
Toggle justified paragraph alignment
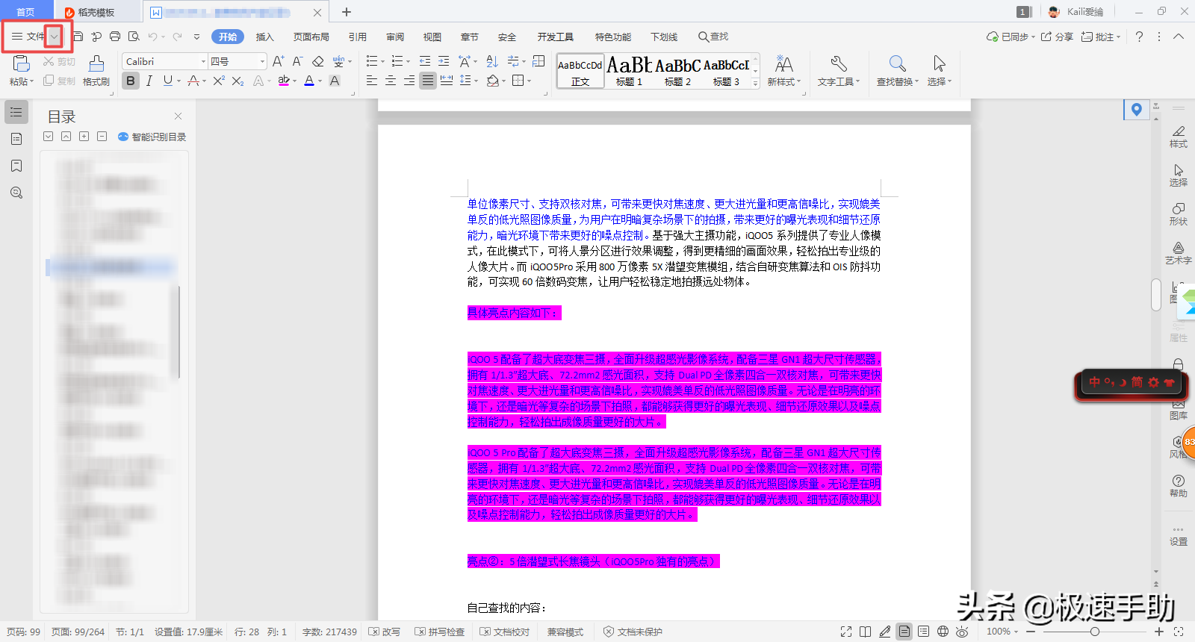[x=428, y=81]
